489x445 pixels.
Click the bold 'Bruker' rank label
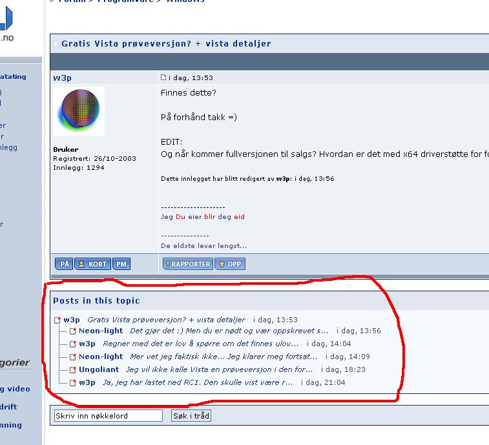(x=65, y=149)
